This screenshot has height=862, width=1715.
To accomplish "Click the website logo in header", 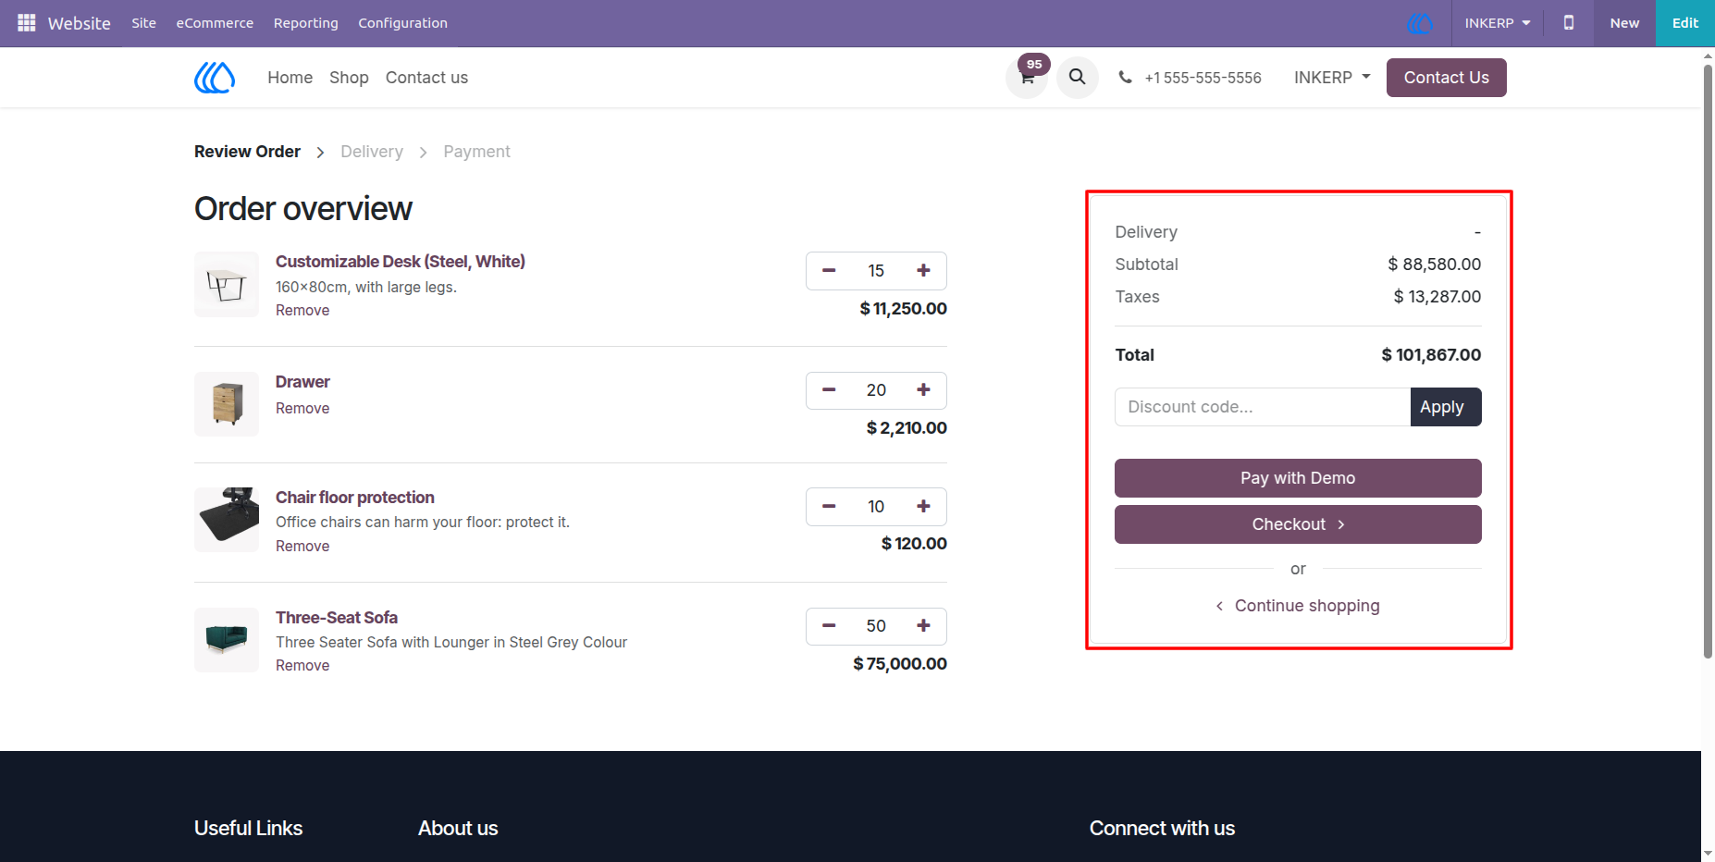I will [215, 78].
